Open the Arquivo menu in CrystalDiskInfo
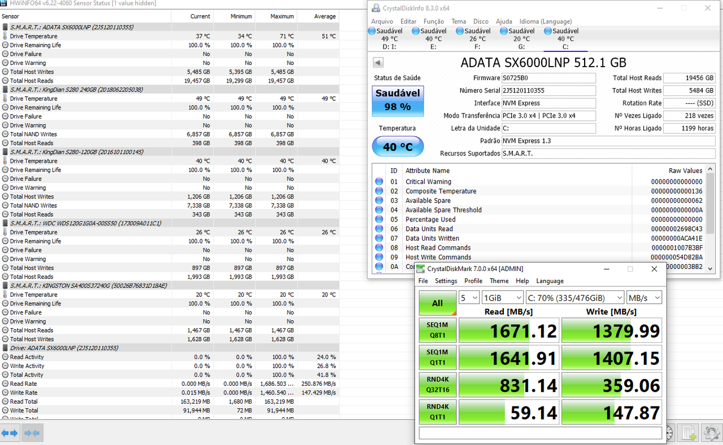 pyautogui.click(x=382, y=21)
